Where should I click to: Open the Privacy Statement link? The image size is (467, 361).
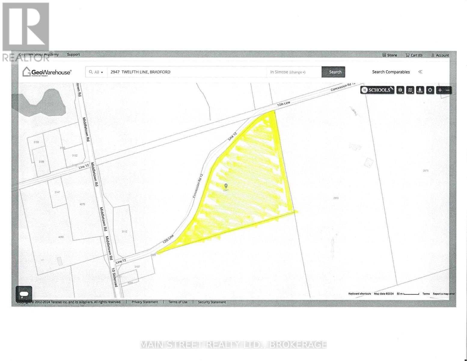[145, 302]
